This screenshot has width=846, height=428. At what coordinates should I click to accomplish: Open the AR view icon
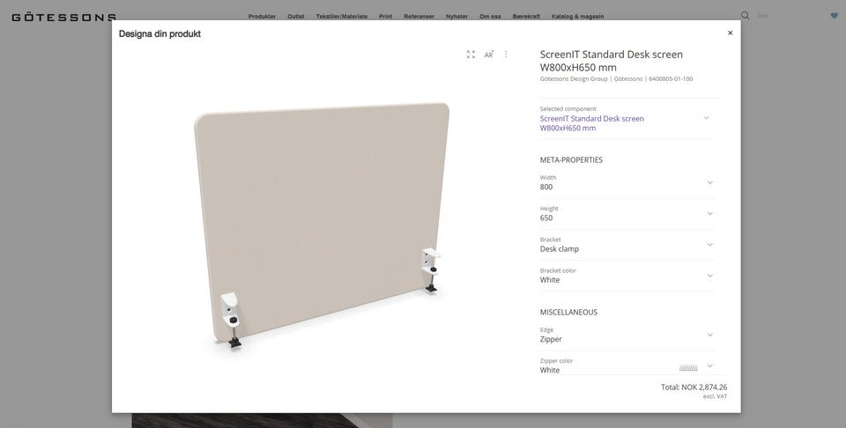click(489, 55)
